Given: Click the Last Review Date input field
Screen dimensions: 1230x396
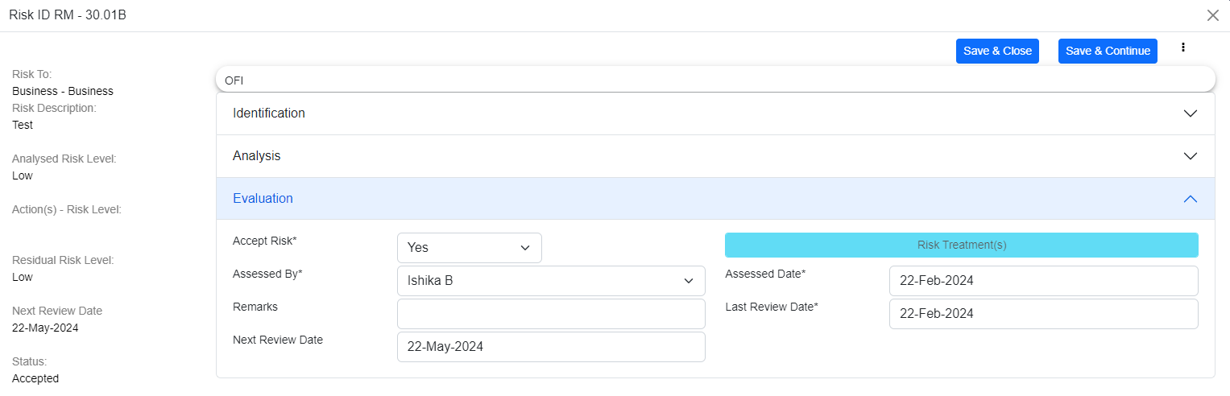Looking at the screenshot, I should pos(1043,314).
